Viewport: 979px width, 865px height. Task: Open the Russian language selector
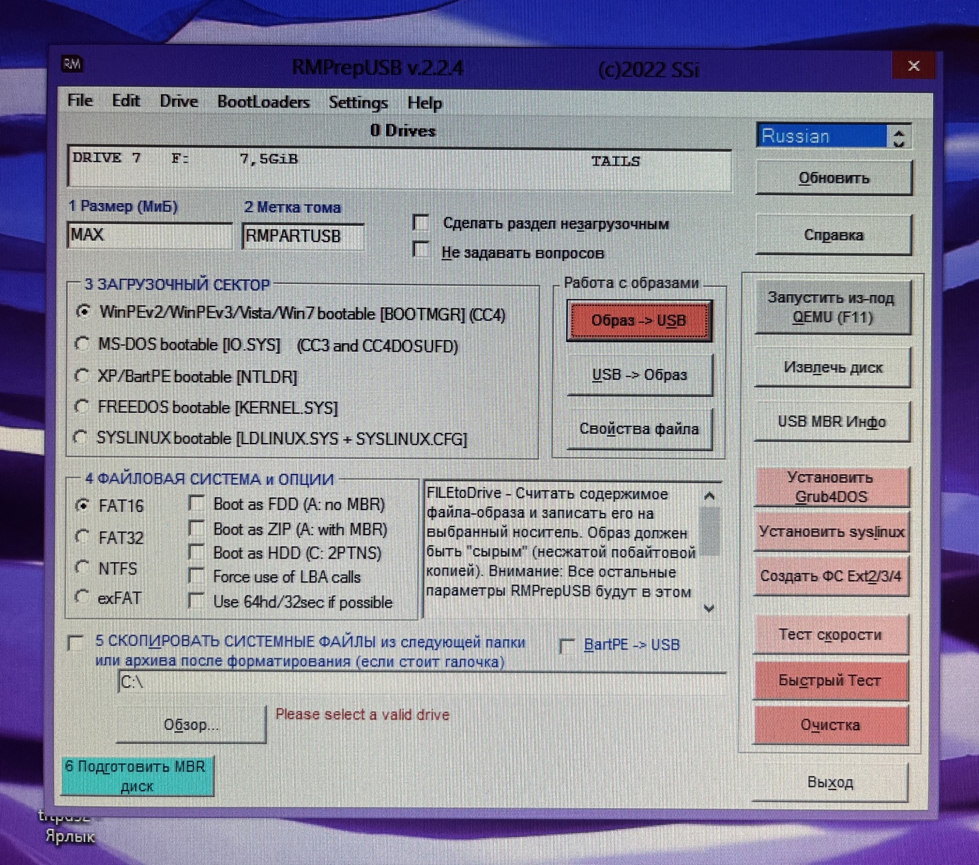point(822,136)
